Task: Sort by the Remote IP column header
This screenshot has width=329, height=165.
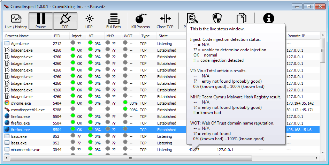Action: tap(296, 36)
